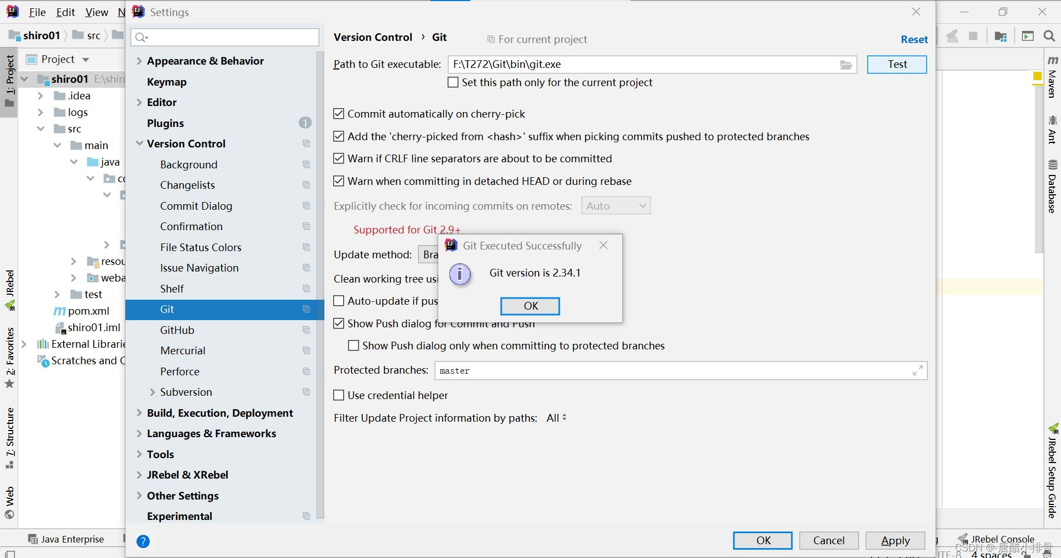This screenshot has height=558, width=1061.
Task: Click the yellow warning marker in editor gutter
Action: click(1038, 76)
